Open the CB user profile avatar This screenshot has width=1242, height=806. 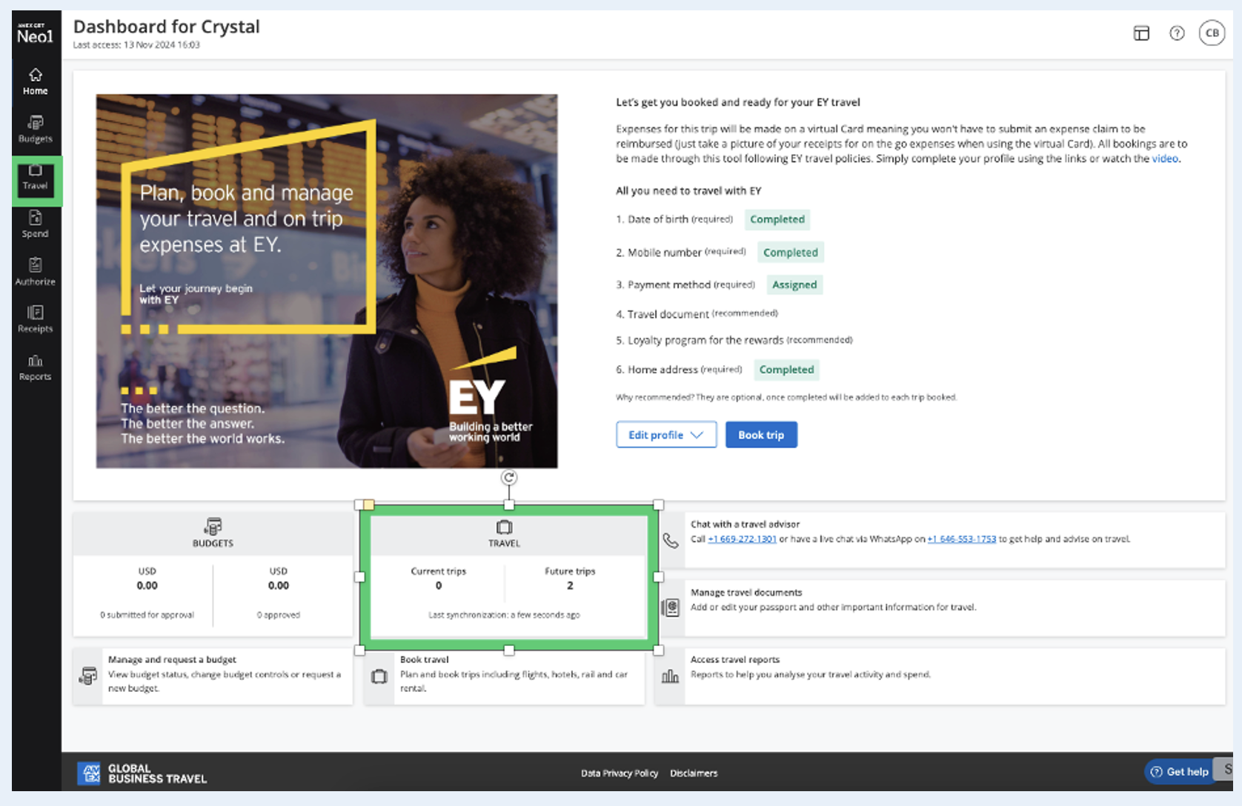(1212, 33)
